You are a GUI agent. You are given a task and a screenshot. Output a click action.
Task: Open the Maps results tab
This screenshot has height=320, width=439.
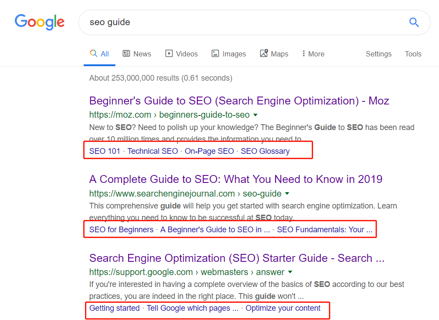pyautogui.click(x=274, y=54)
